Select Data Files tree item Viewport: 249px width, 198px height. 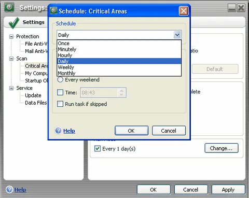(36, 103)
